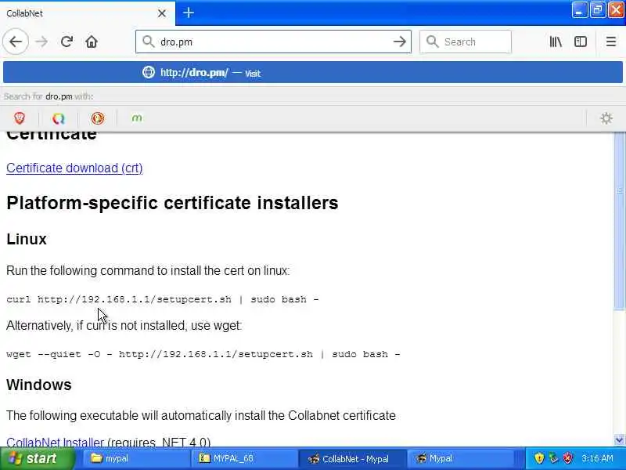
Task: Visit http://dro.pm/ suggestion
Action: (312, 72)
